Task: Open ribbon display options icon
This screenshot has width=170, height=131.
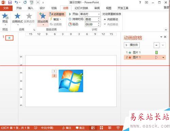Action: (x=147, y=2)
